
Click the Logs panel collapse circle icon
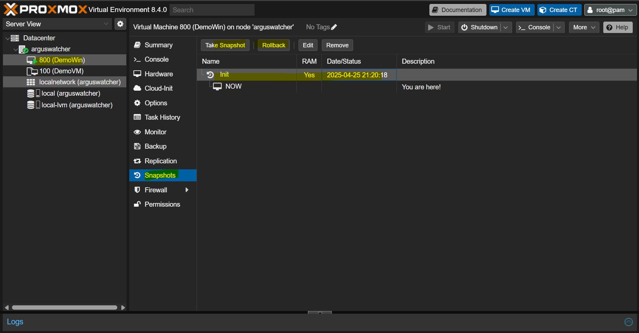click(x=628, y=322)
